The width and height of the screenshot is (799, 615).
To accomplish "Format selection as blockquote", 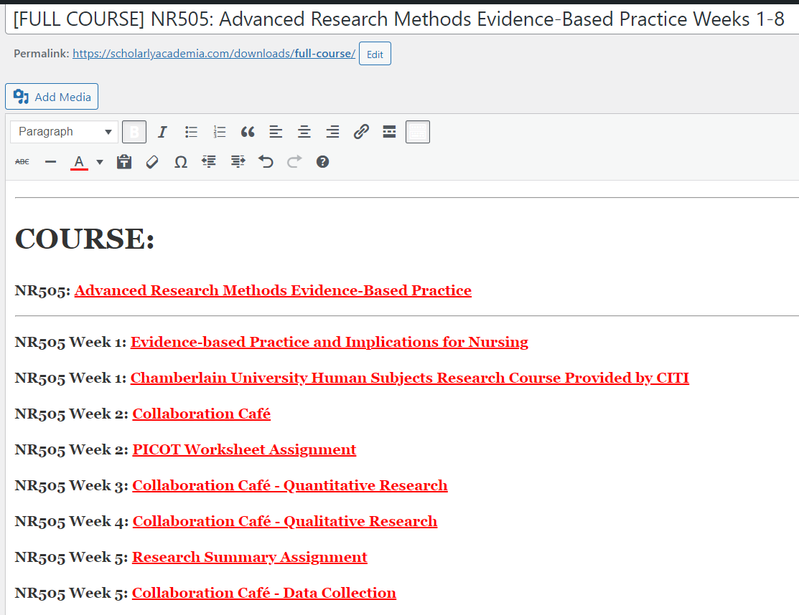I will tap(248, 132).
